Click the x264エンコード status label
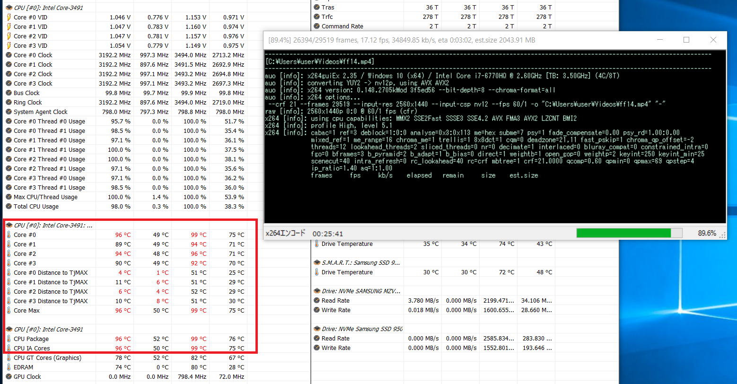This screenshot has height=384, width=737. 285,234
